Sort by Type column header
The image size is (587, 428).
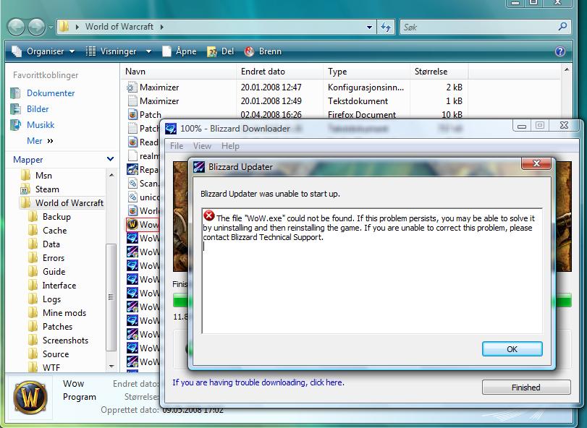point(366,72)
